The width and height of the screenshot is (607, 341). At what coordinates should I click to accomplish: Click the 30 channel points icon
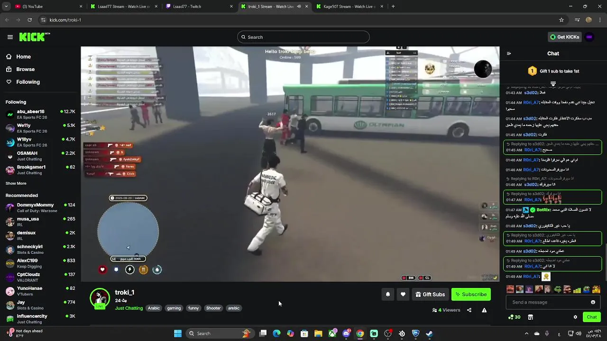pyautogui.click(x=515, y=317)
